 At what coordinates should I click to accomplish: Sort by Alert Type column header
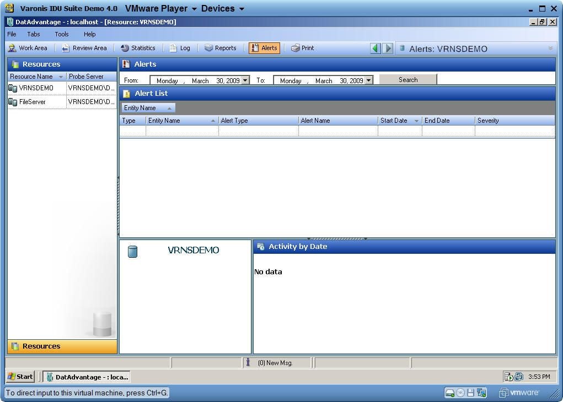(x=258, y=121)
